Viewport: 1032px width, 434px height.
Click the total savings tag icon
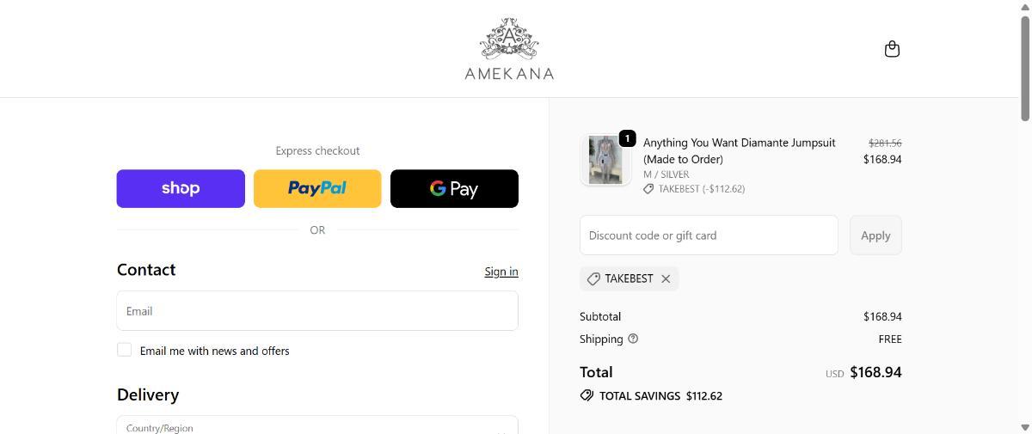pyautogui.click(x=587, y=396)
